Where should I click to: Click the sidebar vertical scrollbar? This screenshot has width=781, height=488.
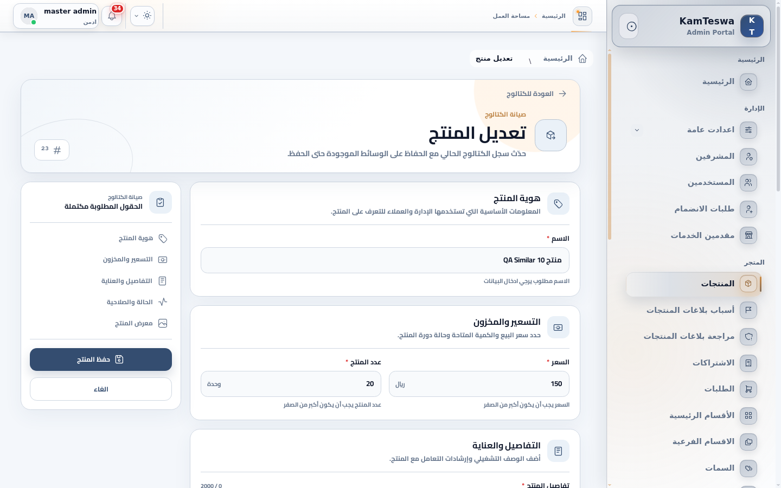(x=610, y=146)
